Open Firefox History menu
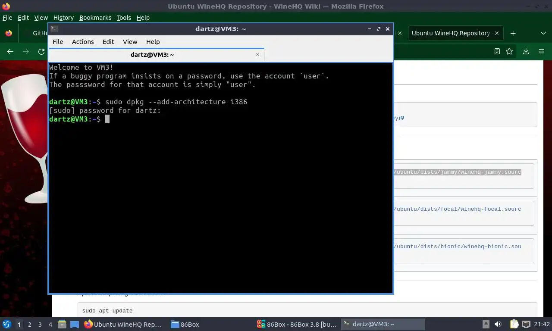Image resolution: width=552 pixels, height=331 pixels. pos(63,18)
